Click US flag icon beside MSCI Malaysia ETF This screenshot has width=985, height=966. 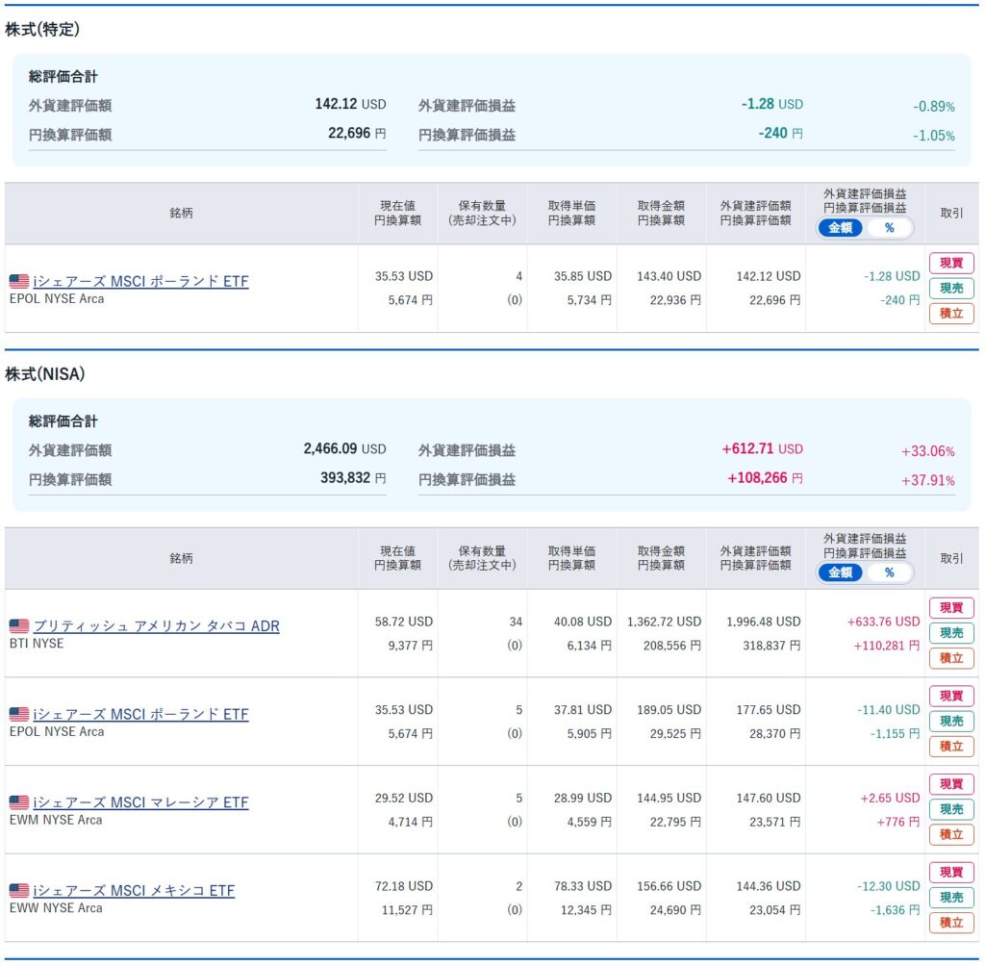pos(18,802)
